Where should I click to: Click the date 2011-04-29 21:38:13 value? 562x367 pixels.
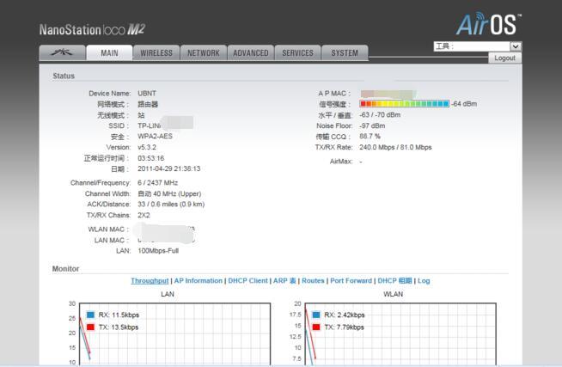tap(168, 168)
